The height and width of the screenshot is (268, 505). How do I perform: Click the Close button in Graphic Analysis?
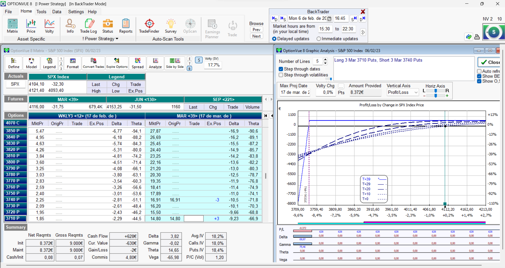point(489,62)
